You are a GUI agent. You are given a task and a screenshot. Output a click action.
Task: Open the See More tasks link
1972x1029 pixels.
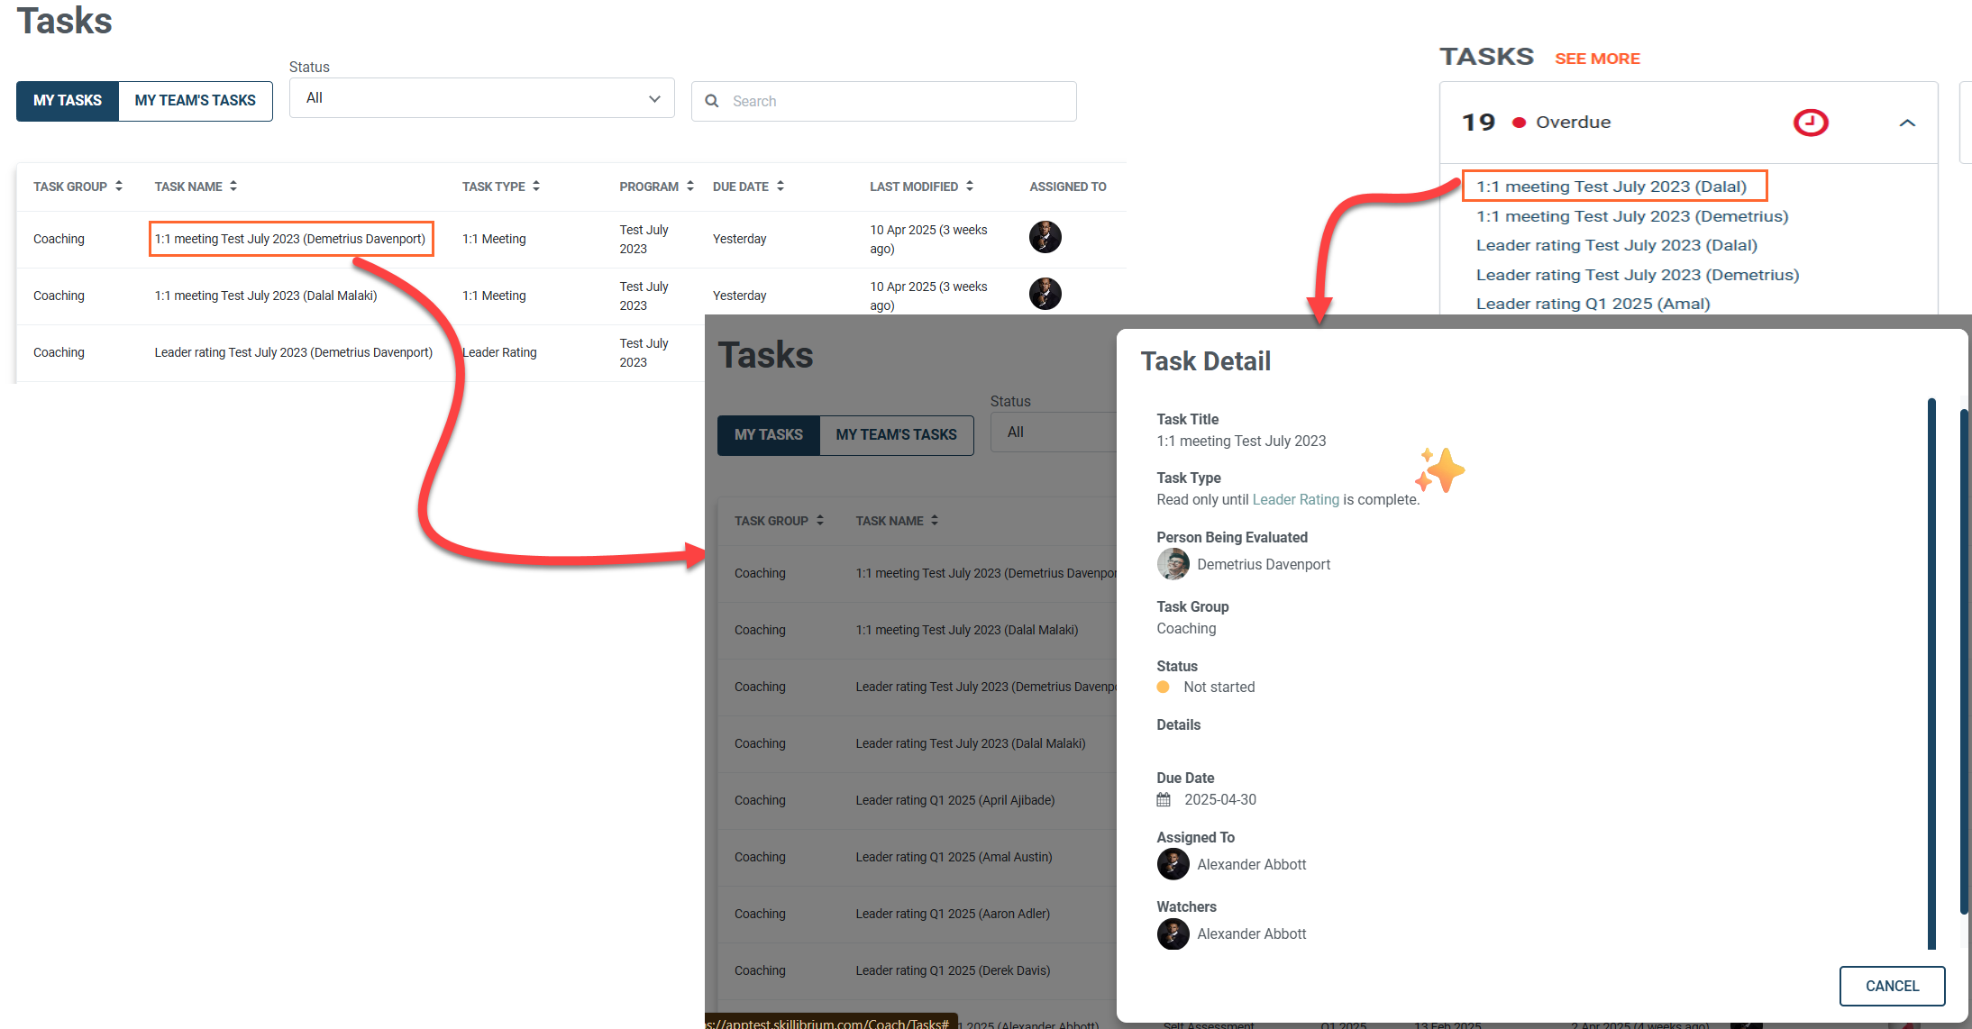click(1597, 59)
